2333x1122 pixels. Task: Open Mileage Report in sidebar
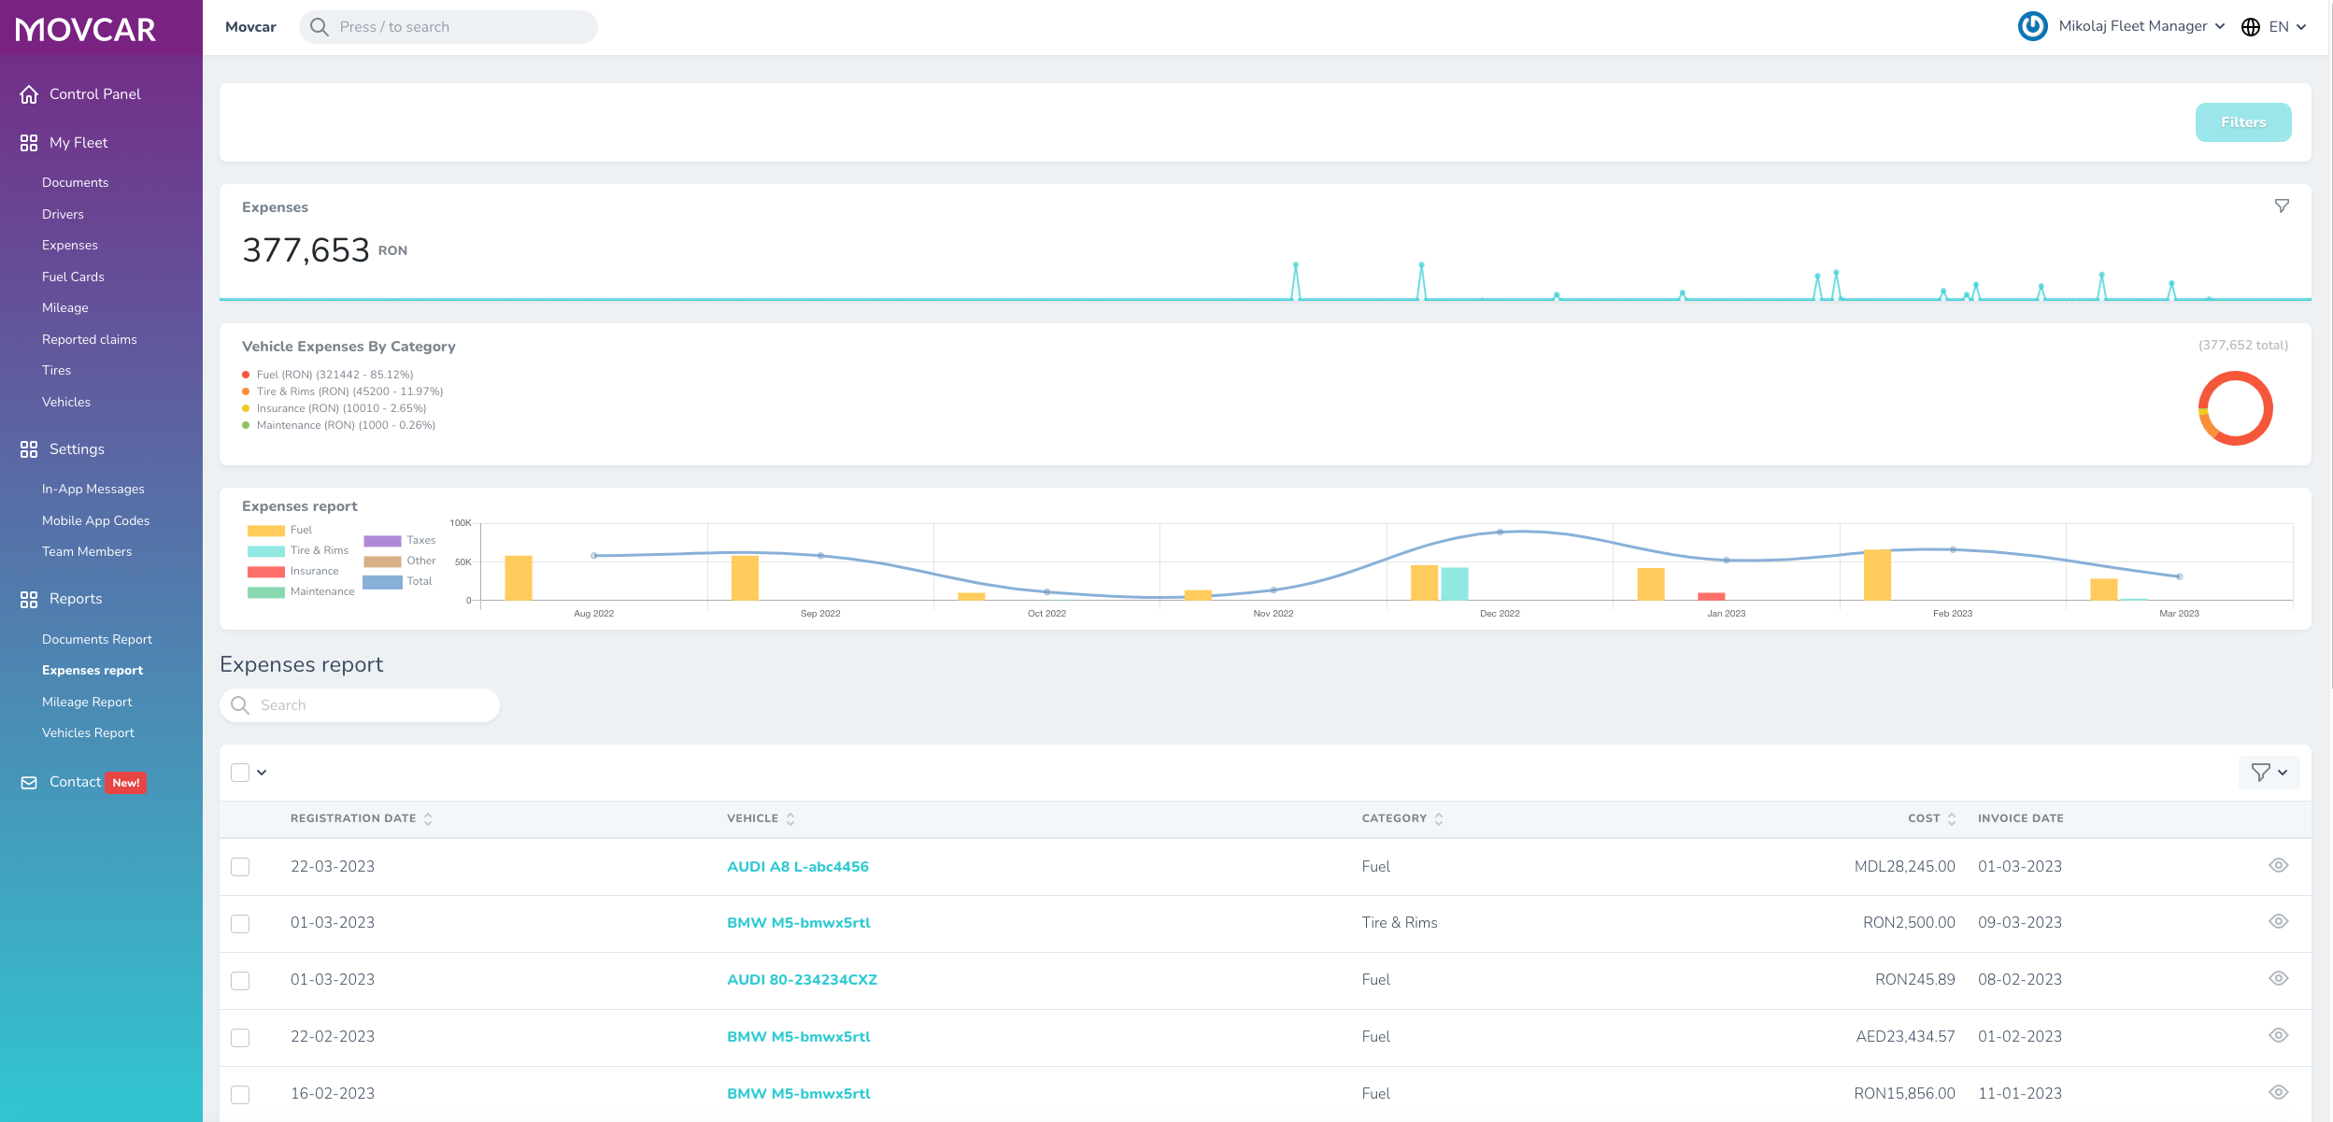click(87, 702)
